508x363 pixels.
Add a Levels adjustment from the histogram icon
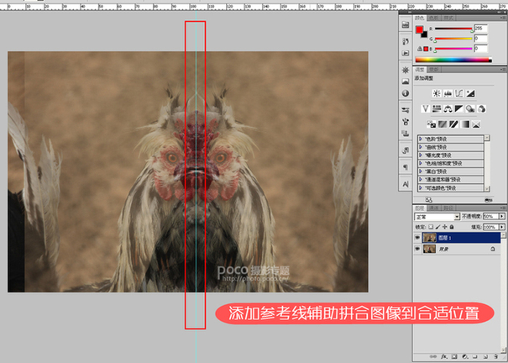[x=448, y=93]
